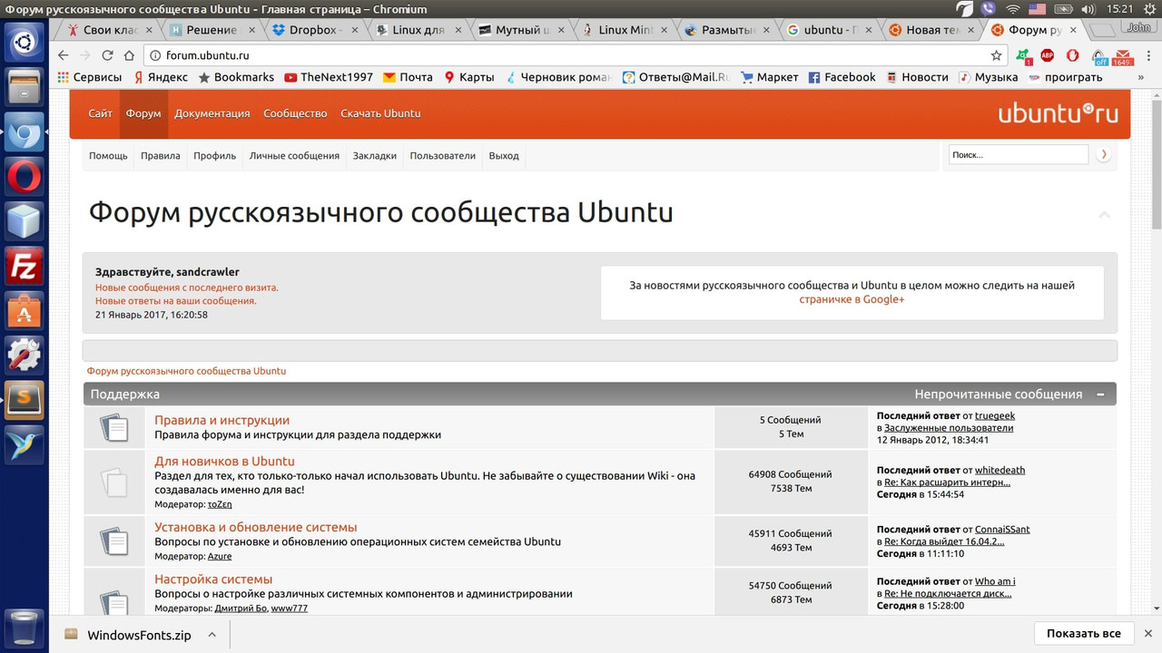Launch the Files manager from the dock
Image resolution: width=1162 pixels, height=653 pixels.
point(25,89)
